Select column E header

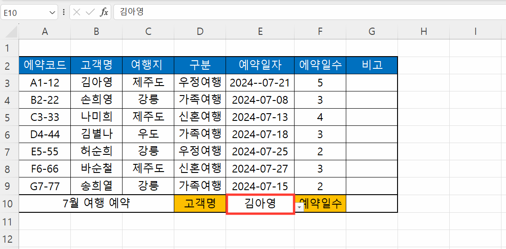pos(260,32)
